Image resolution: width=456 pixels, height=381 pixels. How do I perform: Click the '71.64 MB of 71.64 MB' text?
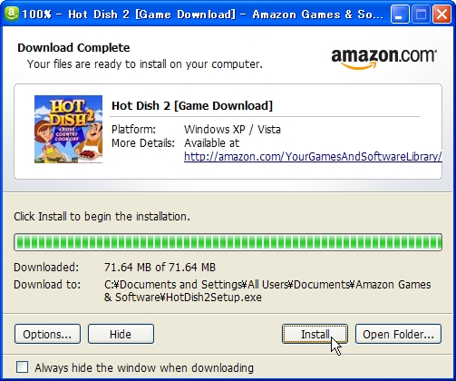(160, 268)
